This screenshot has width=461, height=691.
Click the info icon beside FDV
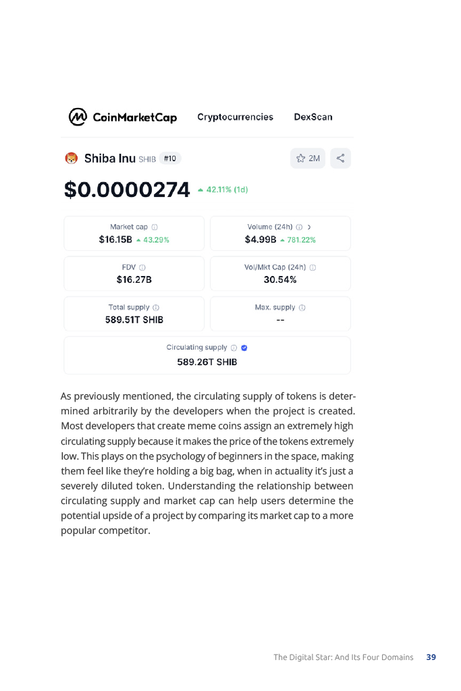(142, 267)
